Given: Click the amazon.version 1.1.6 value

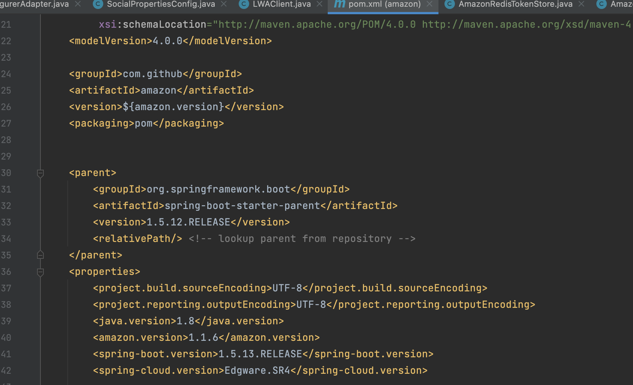Looking at the screenshot, I should 204,337.
